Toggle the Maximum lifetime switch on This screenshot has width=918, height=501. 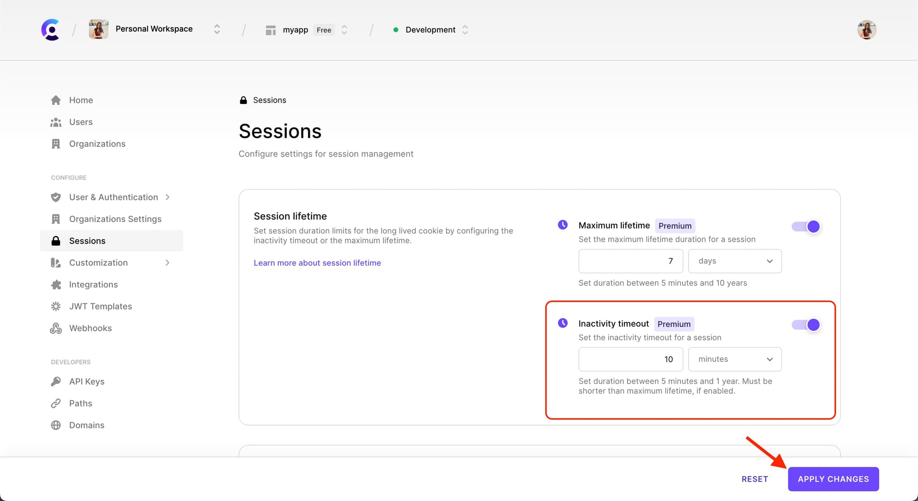pyautogui.click(x=805, y=226)
